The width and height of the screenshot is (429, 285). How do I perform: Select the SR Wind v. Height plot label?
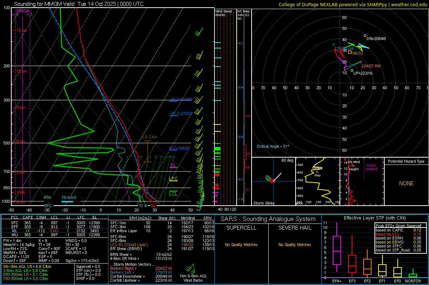tap(354, 166)
